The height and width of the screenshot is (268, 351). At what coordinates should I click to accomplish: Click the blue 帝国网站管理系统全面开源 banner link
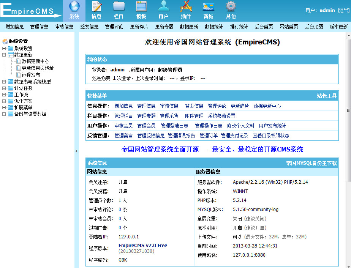[x=212, y=149]
